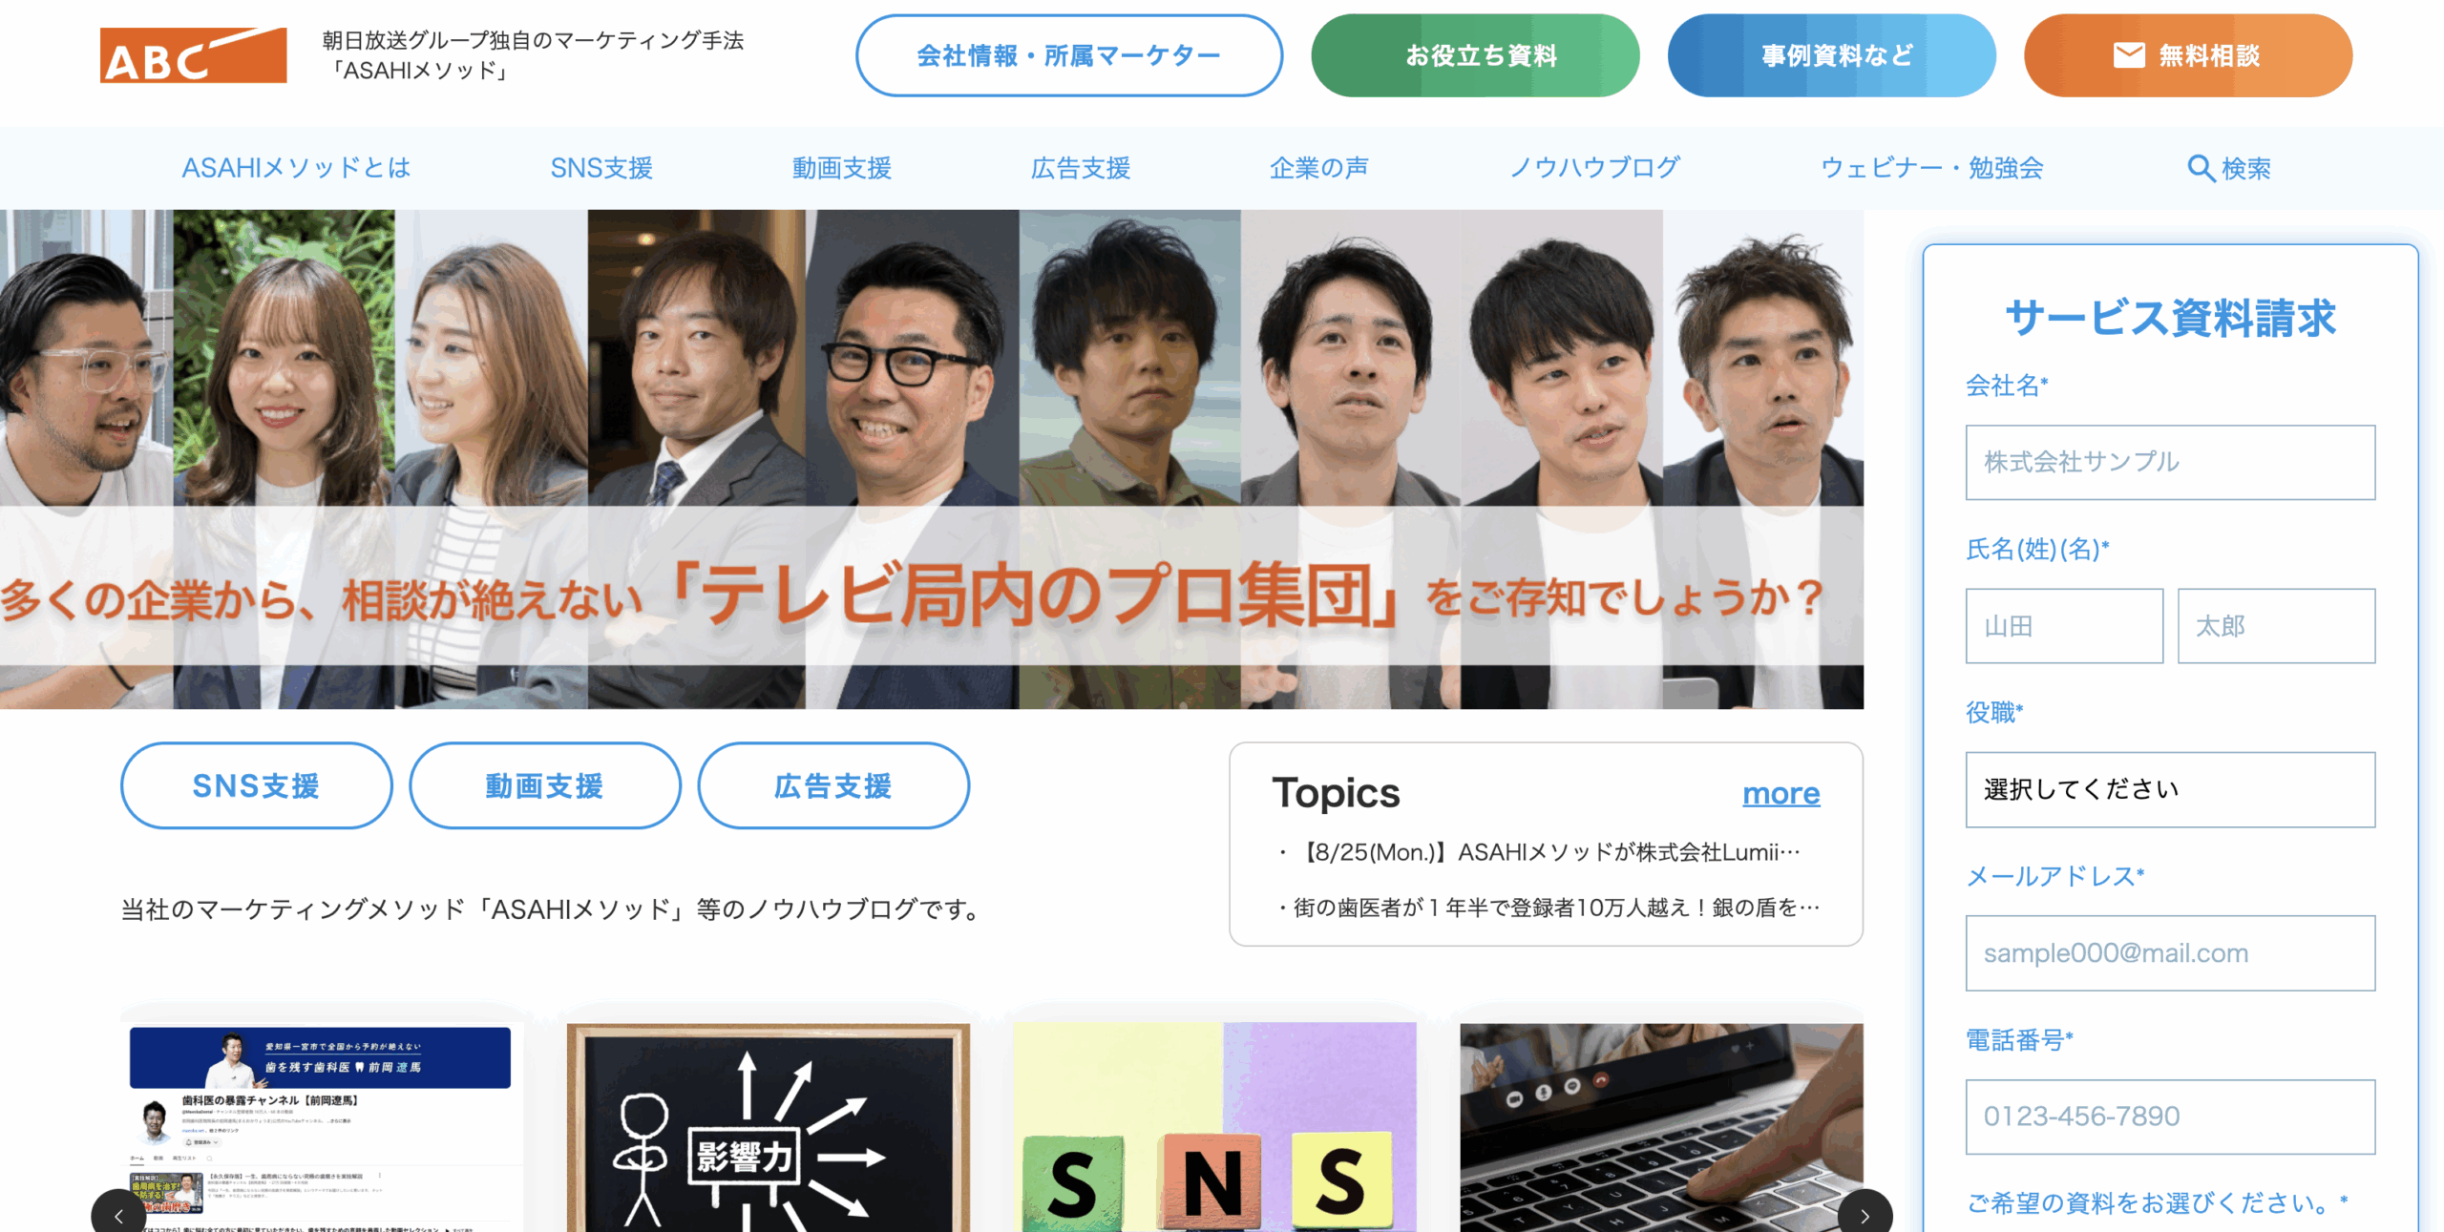Viewport: 2444px width, 1232px height.
Task: Open the 影響力 blackboard thumbnail
Action: tap(769, 1127)
